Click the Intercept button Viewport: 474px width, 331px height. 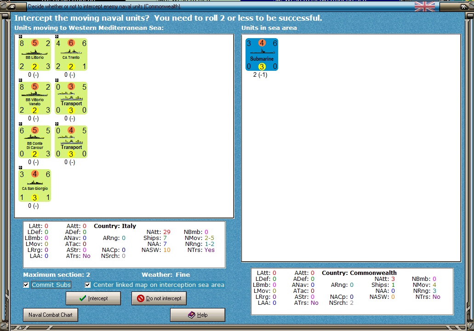pos(93,298)
